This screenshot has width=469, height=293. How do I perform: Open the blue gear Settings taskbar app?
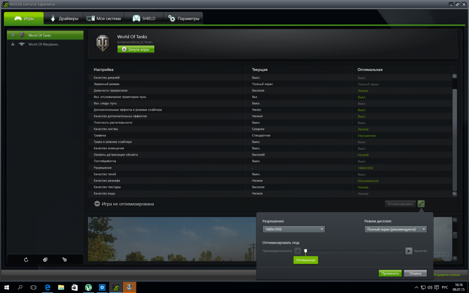102,288
